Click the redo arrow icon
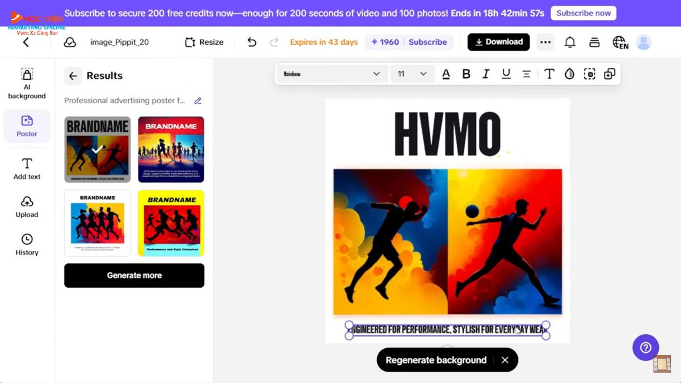Viewport: 681px width, 383px height. (274, 42)
